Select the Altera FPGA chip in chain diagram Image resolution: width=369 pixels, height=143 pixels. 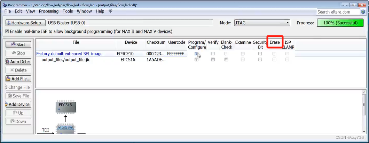66,129
